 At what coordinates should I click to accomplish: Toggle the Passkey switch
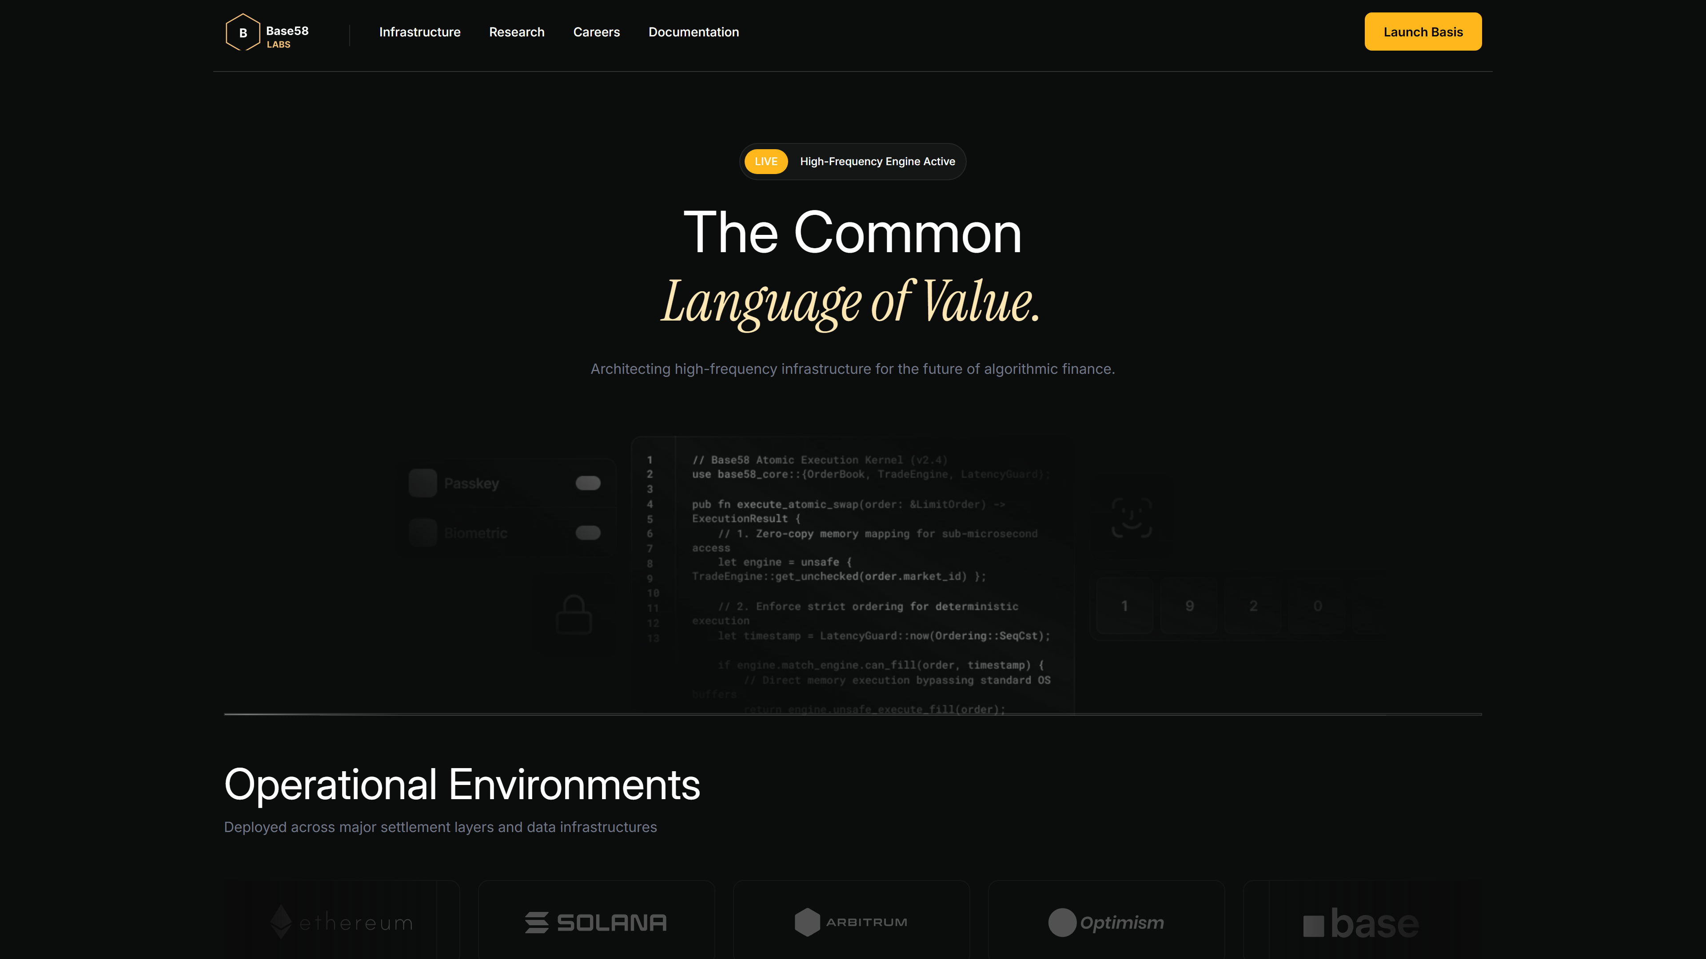tap(587, 483)
